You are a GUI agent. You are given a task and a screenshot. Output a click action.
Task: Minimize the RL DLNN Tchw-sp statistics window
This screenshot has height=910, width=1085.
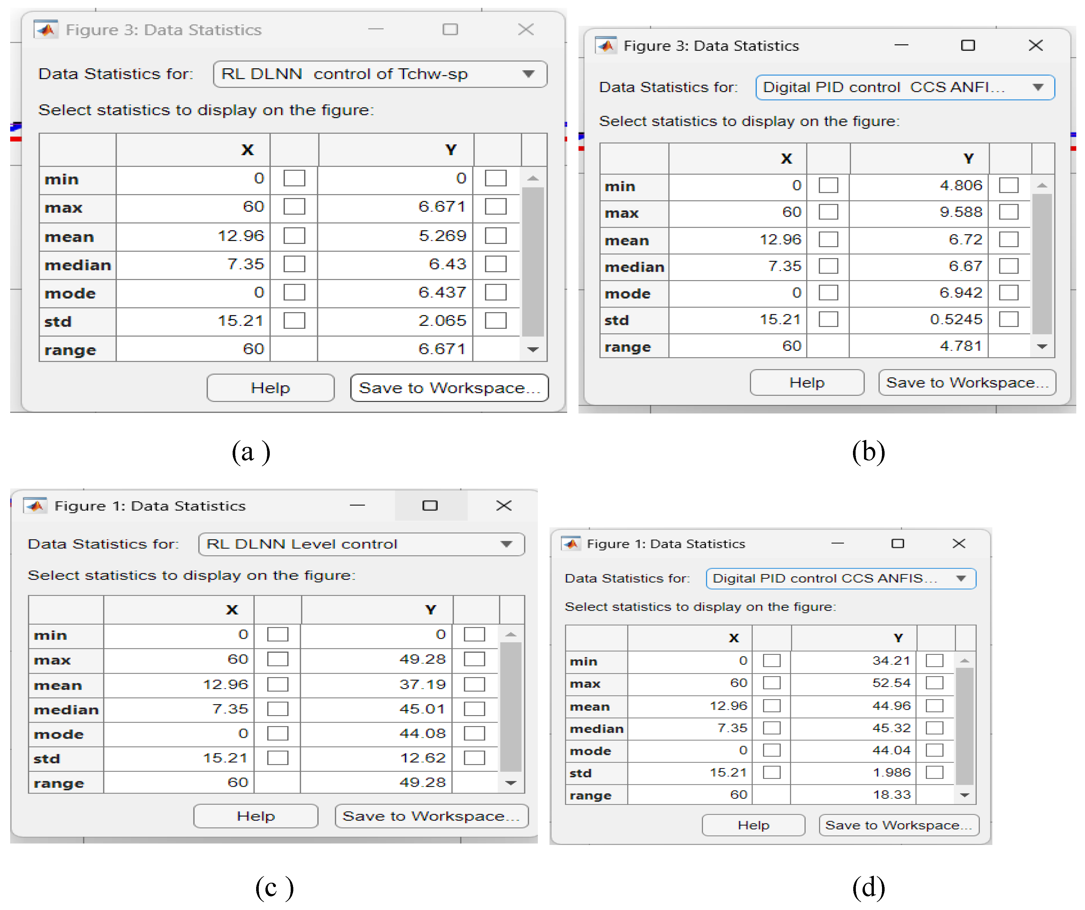click(x=376, y=29)
